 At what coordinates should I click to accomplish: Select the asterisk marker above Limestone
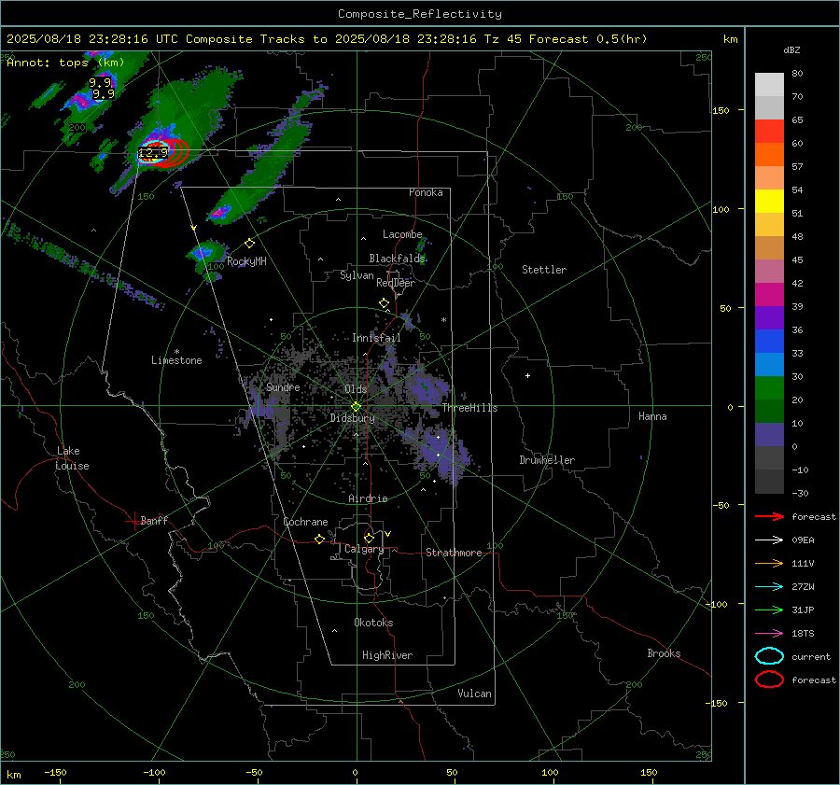tap(176, 352)
